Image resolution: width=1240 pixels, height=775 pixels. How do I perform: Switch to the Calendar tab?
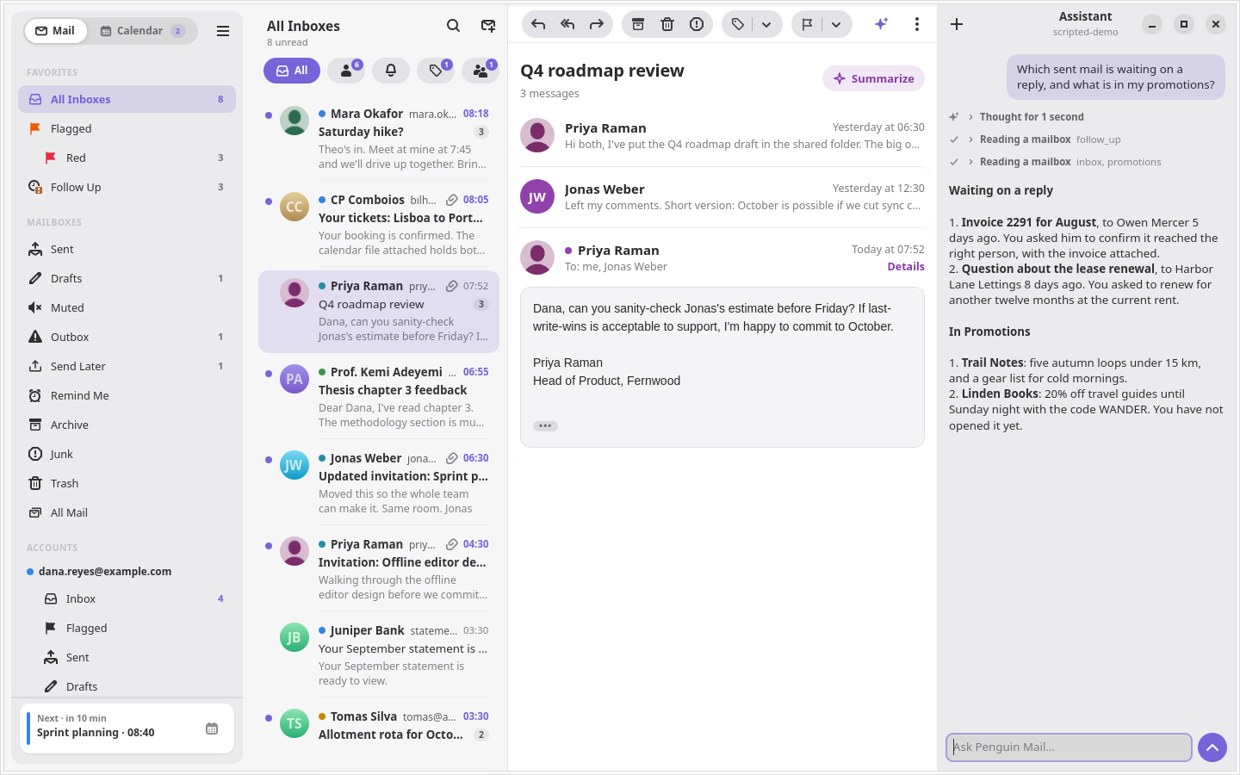tap(142, 31)
